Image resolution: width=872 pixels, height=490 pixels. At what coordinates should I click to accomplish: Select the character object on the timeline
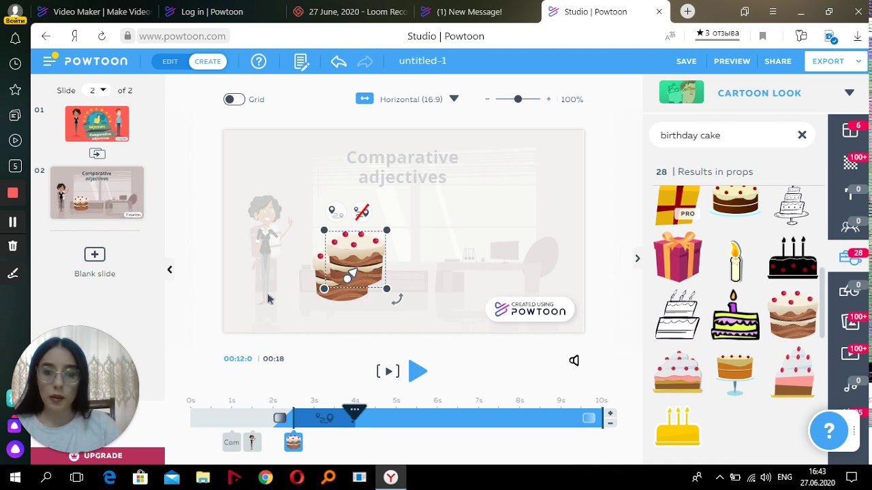coord(251,442)
